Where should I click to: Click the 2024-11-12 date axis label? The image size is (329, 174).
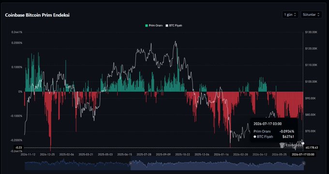point(28,154)
